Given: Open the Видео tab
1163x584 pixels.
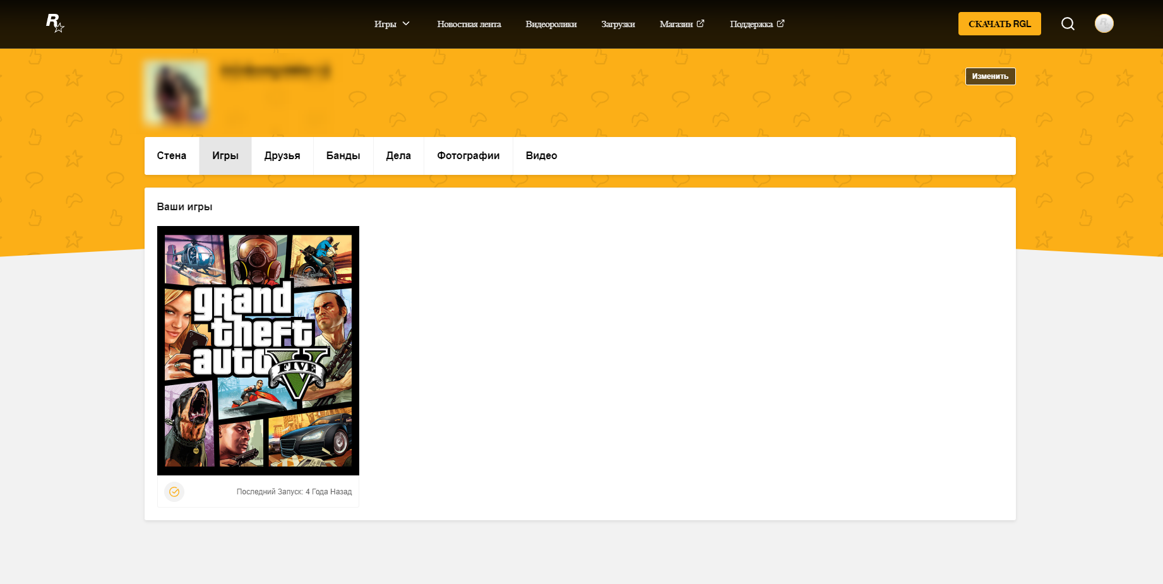Looking at the screenshot, I should coord(542,156).
